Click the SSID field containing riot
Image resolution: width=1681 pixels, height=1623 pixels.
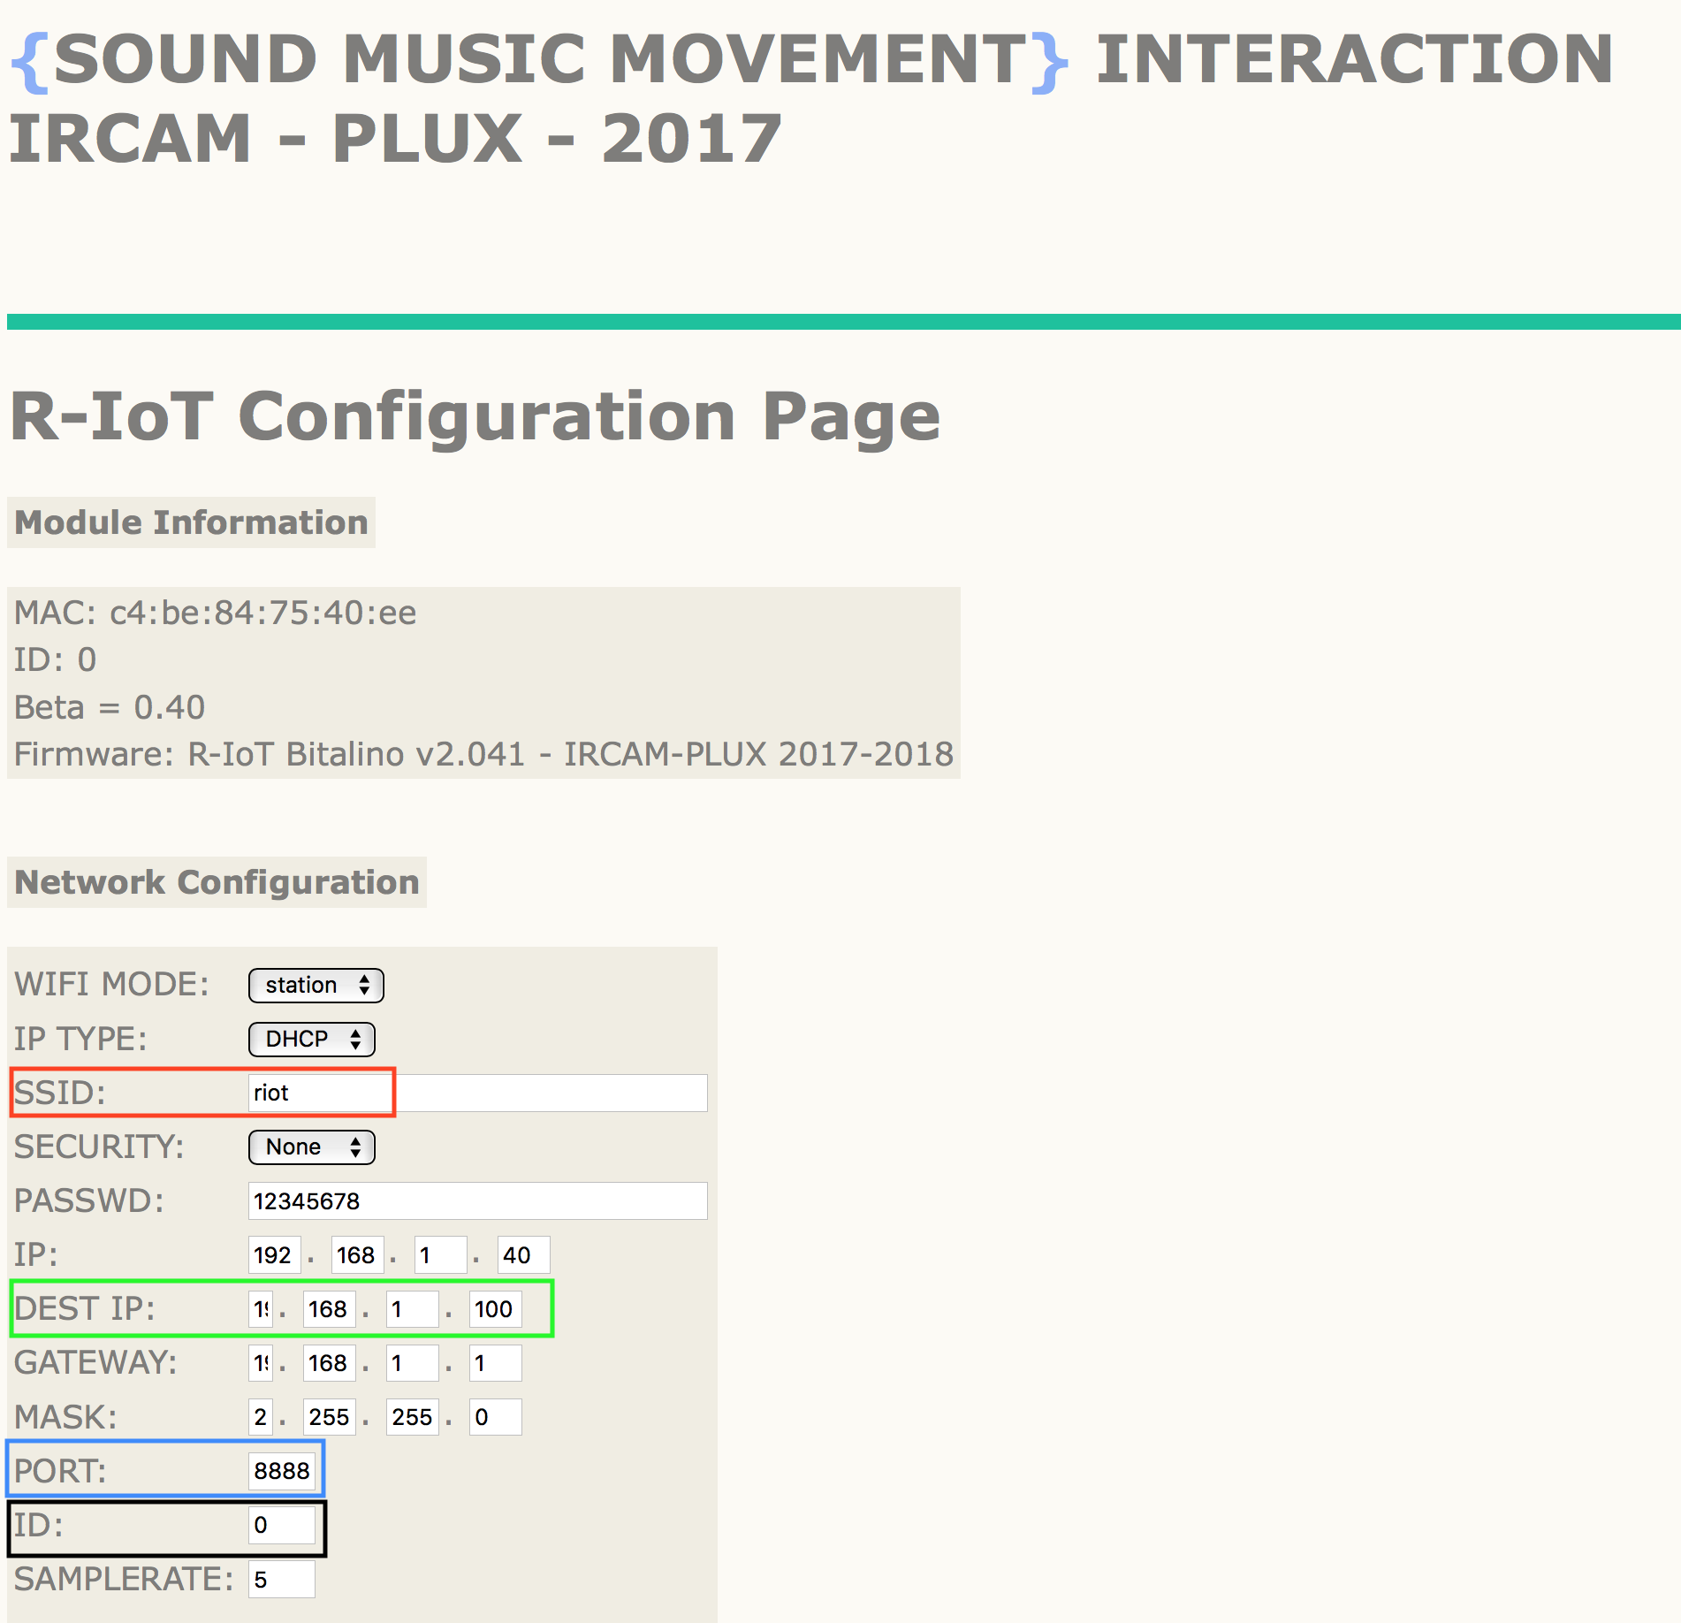click(x=477, y=1093)
